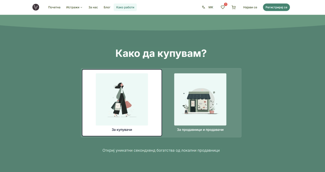
Task: Select the Како работи nav item
Action: [x=125, y=7]
